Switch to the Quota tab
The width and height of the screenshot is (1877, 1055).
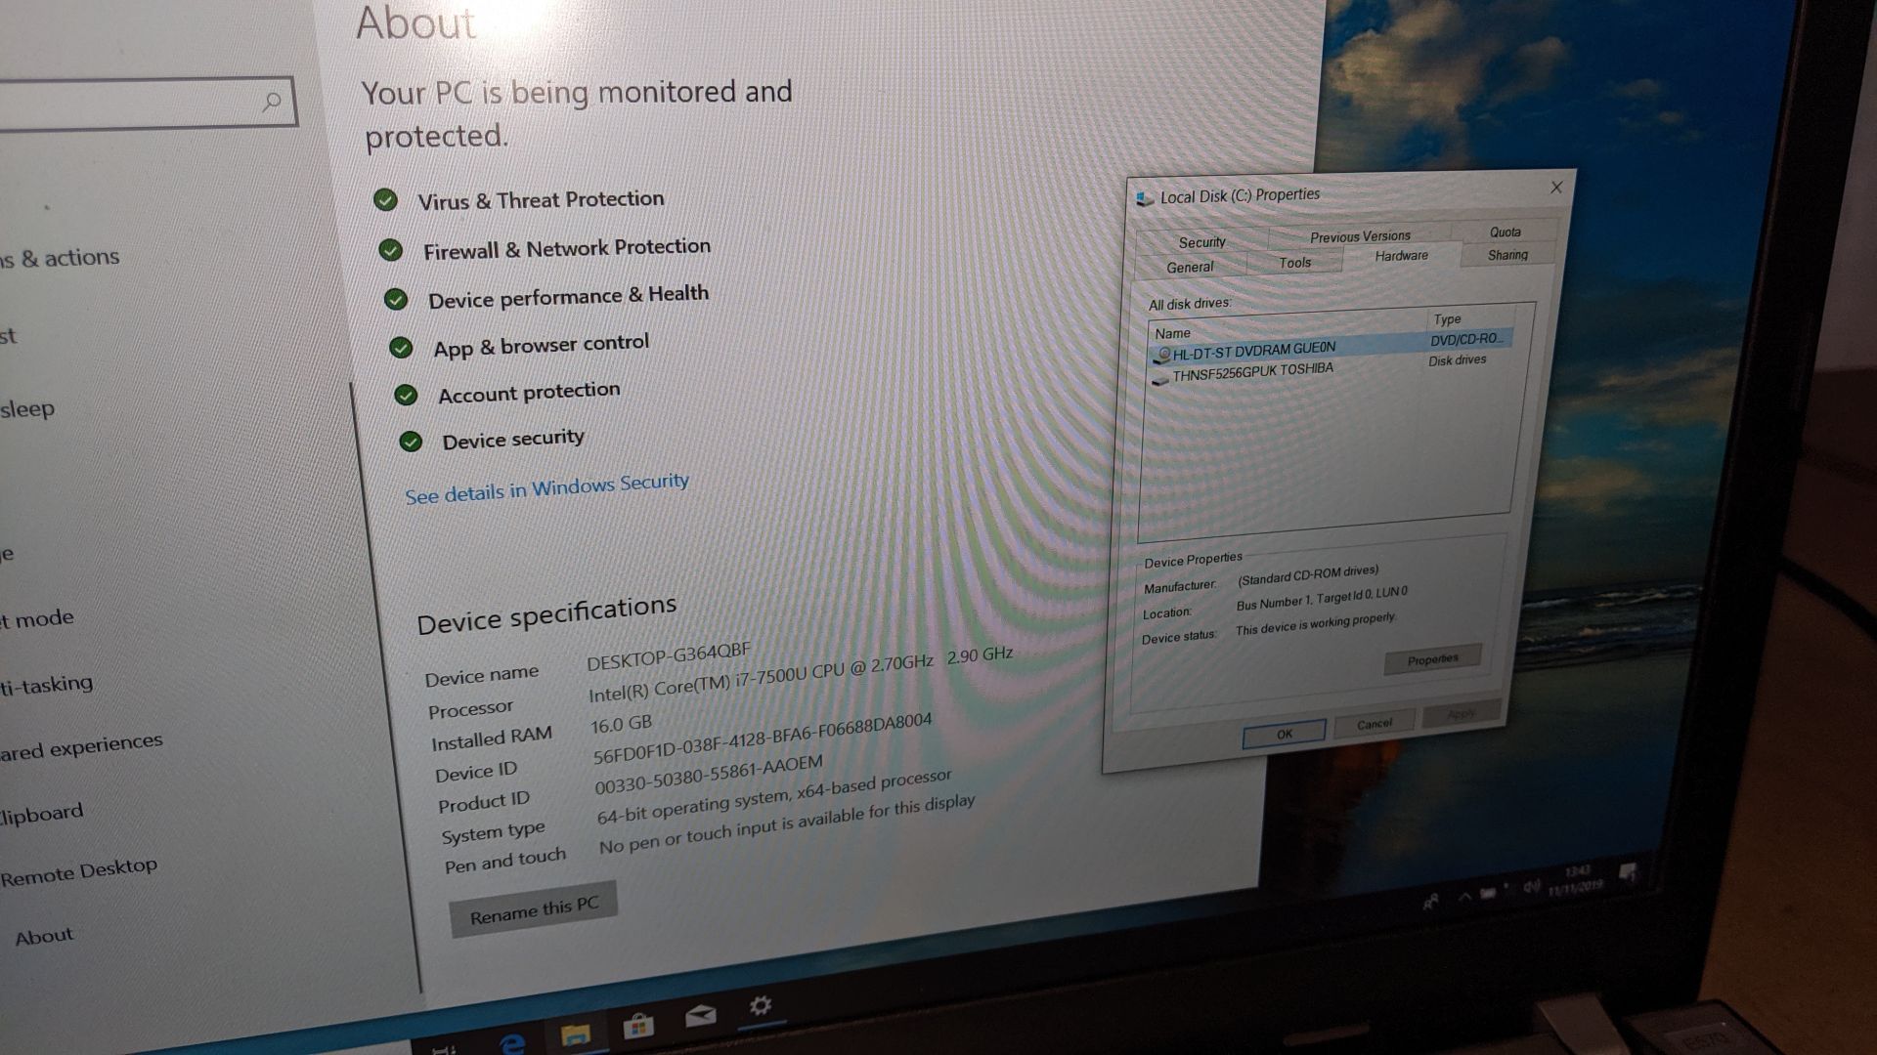tap(1505, 232)
